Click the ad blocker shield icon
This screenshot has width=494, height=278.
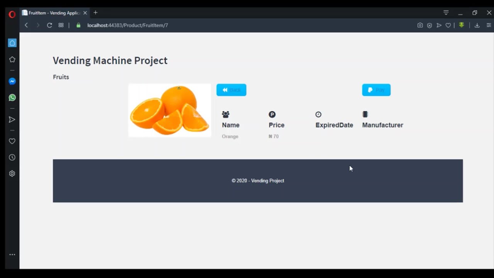(430, 25)
